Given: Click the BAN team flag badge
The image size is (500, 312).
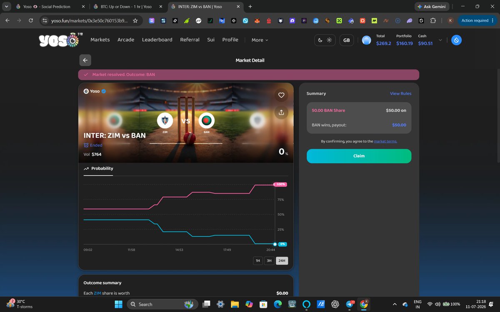Looking at the screenshot, I should click(206, 121).
